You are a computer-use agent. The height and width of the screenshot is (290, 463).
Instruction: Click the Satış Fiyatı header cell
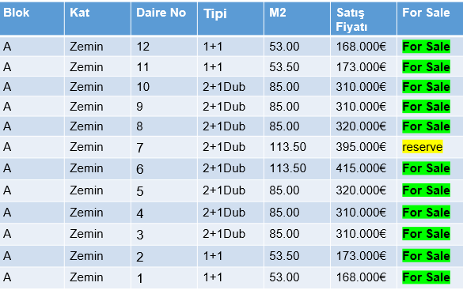363,18
